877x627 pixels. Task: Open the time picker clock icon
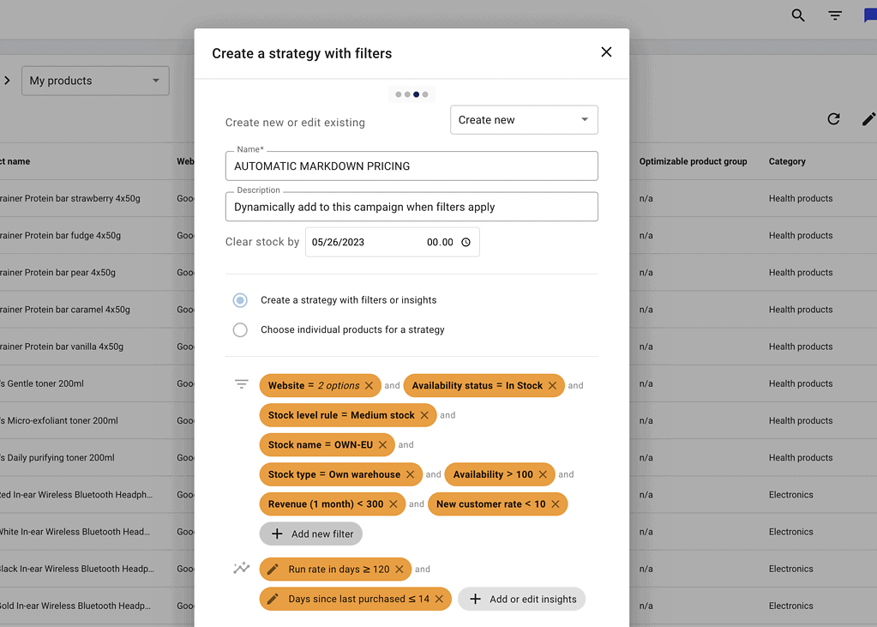pos(466,242)
